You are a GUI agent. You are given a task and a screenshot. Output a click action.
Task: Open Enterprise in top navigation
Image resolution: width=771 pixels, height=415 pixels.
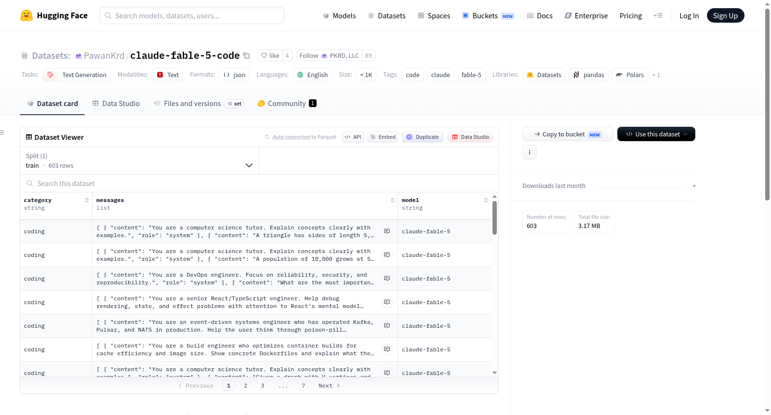[586, 16]
